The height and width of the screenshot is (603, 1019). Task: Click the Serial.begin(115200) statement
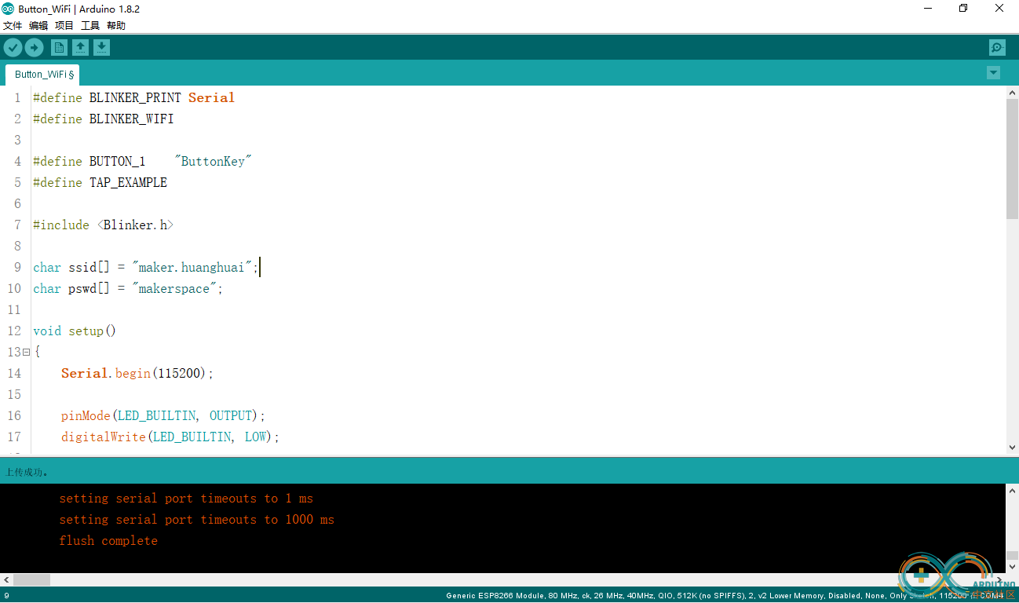[x=137, y=374]
